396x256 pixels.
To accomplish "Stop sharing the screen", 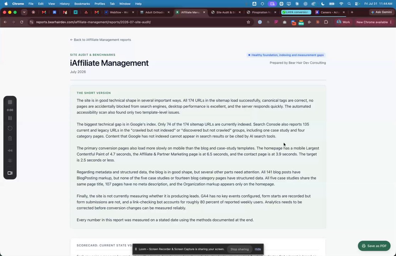I will [x=239, y=249].
